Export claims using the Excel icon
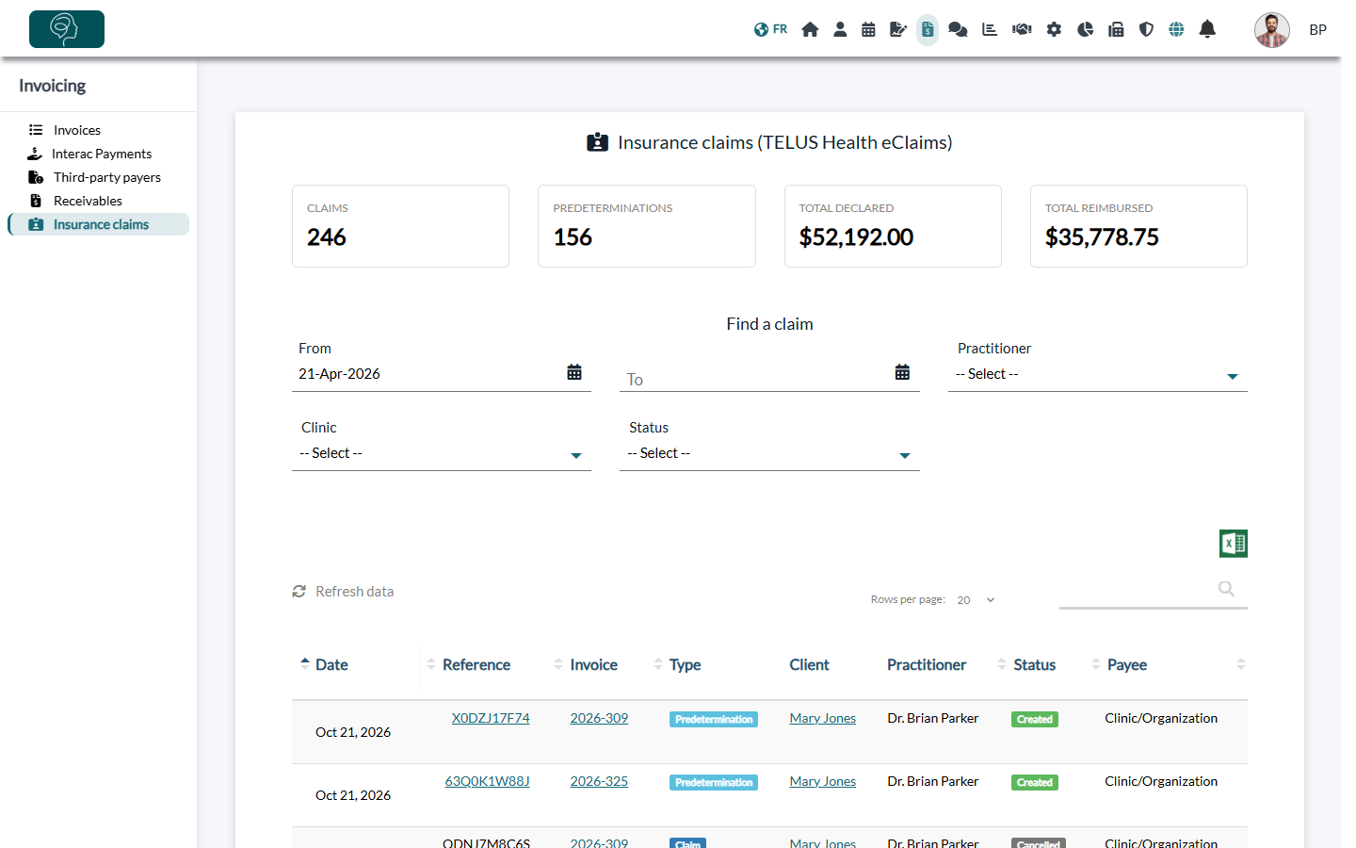1356x848 pixels. [1234, 544]
